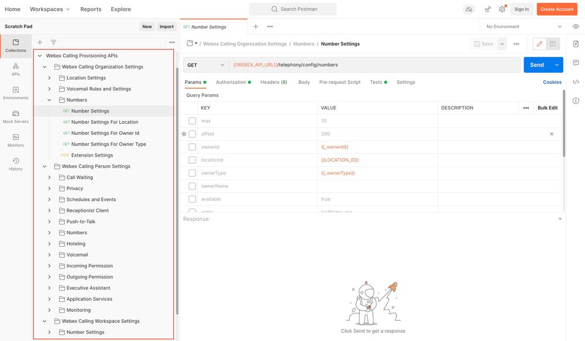Click the Bulk Edit link
The height and width of the screenshot is (341, 585).
(x=548, y=108)
